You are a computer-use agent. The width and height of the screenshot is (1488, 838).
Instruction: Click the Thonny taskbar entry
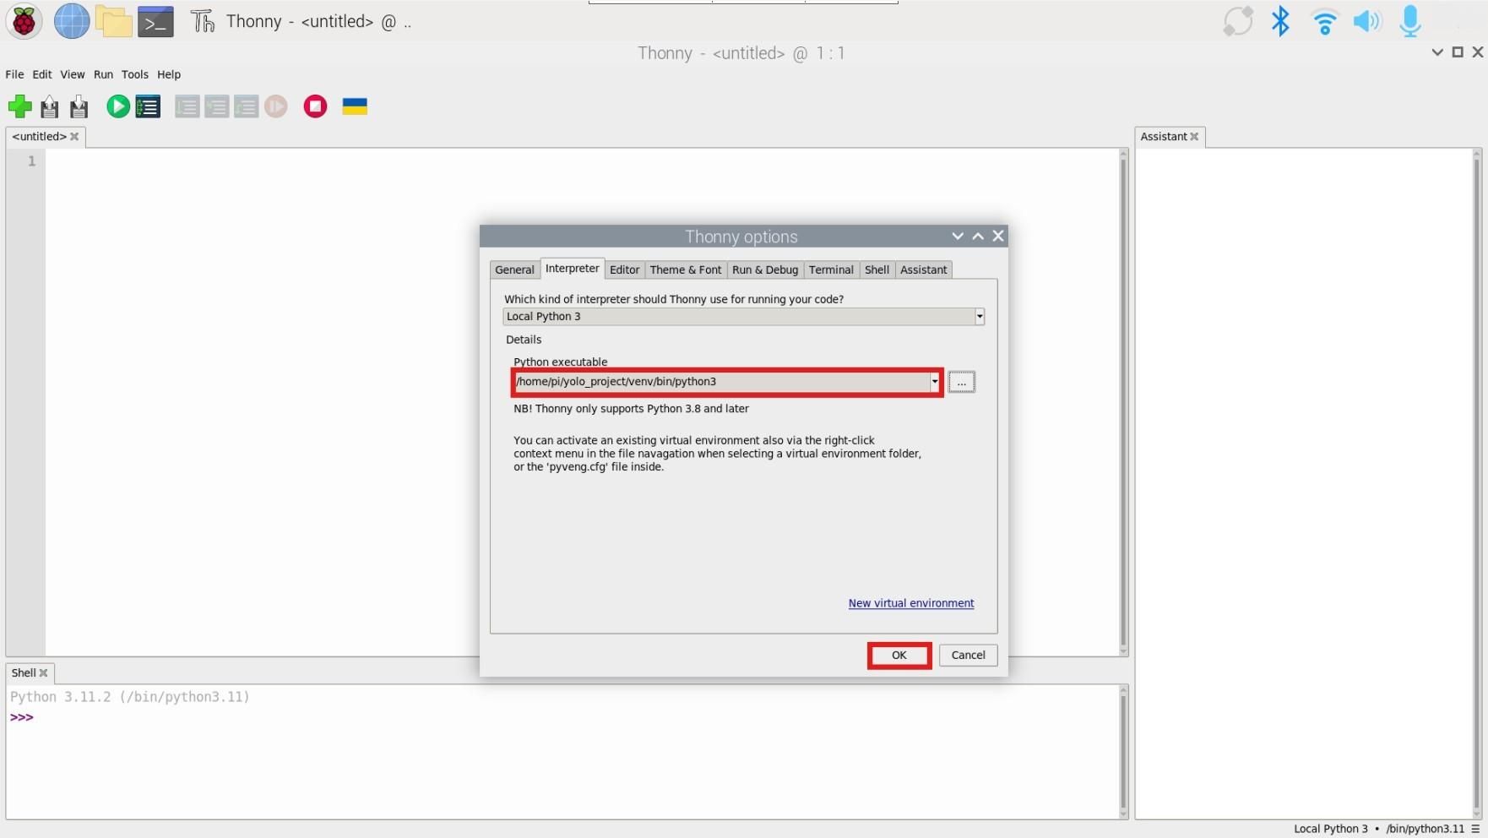tap(301, 22)
